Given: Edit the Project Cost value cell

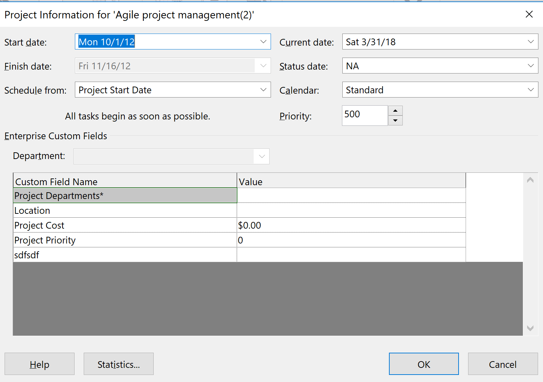Looking at the screenshot, I should pyautogui.click(x=351, y=225).
